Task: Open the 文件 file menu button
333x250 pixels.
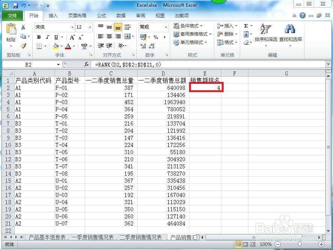Action: pos(12,15)
